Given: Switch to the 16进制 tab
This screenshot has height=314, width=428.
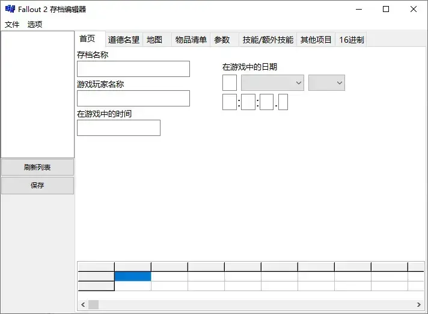Looking at the screenshot, I should 351,40.
